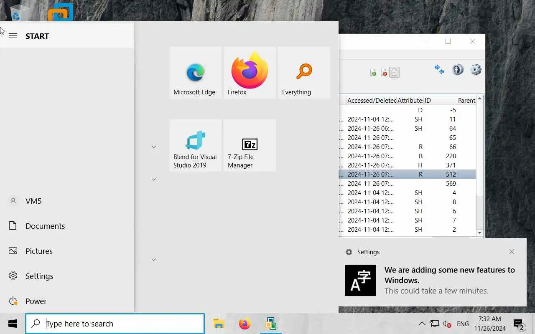535x334 pixels.
Task: Select the row with ID 371
Action: [x=408, y=165]
